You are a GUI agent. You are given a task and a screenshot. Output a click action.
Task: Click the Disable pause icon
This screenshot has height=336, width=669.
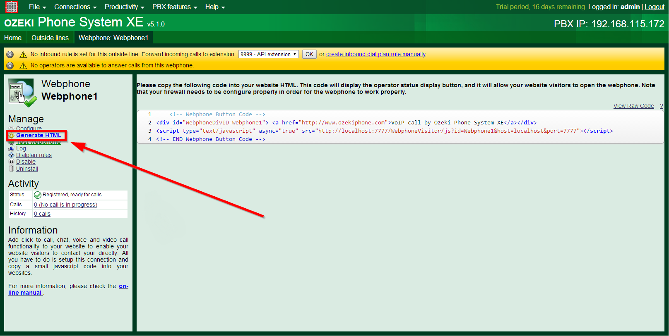(12, 162)
